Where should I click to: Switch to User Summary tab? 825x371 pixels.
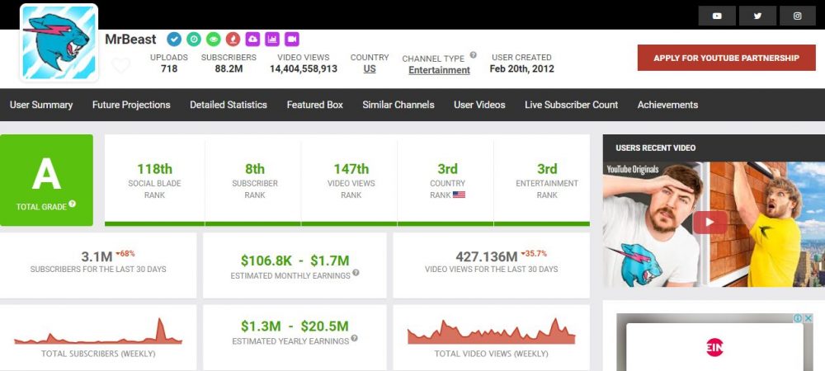pyautogui.click(x=41, y=105)
